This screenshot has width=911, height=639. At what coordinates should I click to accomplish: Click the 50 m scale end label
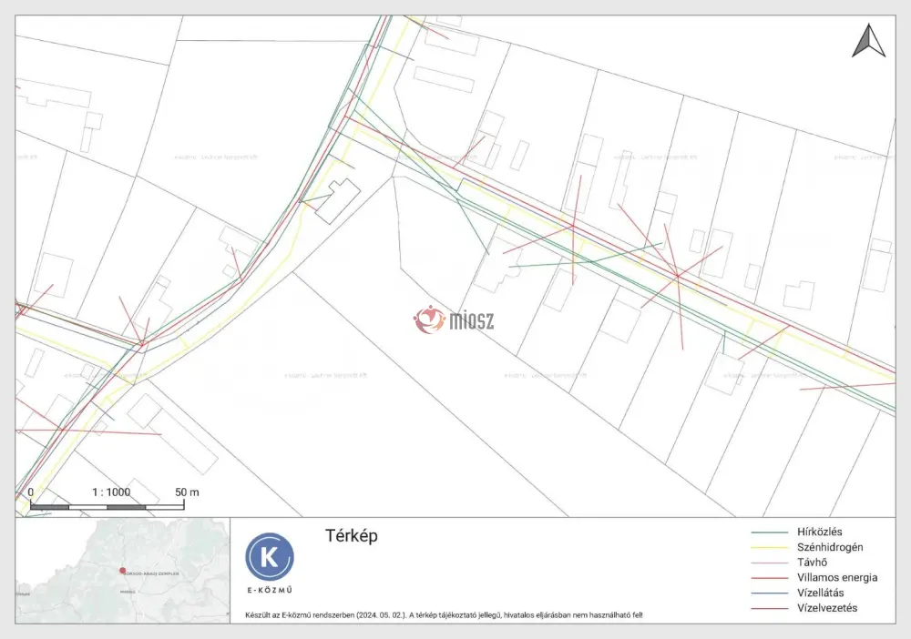[x=187, y=492]
